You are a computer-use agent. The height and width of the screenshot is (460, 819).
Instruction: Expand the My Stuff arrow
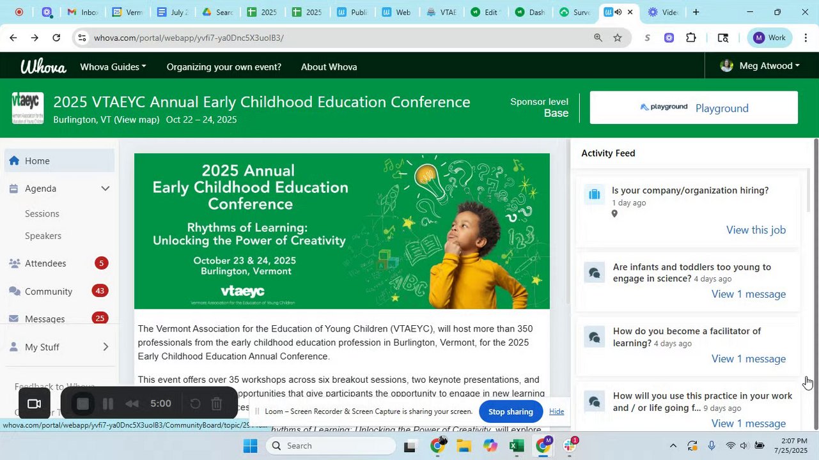click(105, 347)
